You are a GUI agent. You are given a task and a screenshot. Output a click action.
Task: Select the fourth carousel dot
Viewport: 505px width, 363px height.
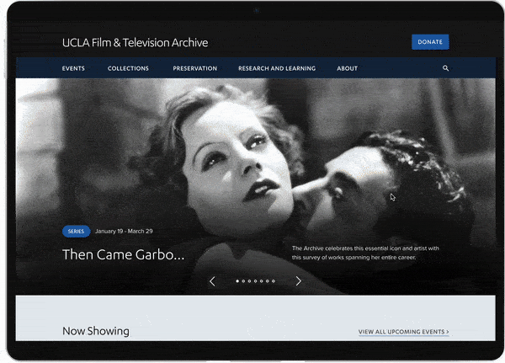coord(255,281)
